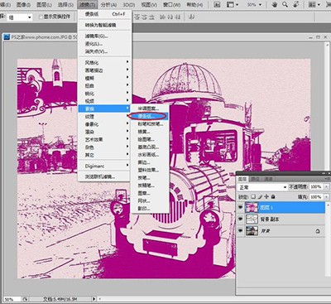Viewport: 331px width, 304px height.
Task: Open the 50% zoom level dropdown
Action: coord(254,5)
